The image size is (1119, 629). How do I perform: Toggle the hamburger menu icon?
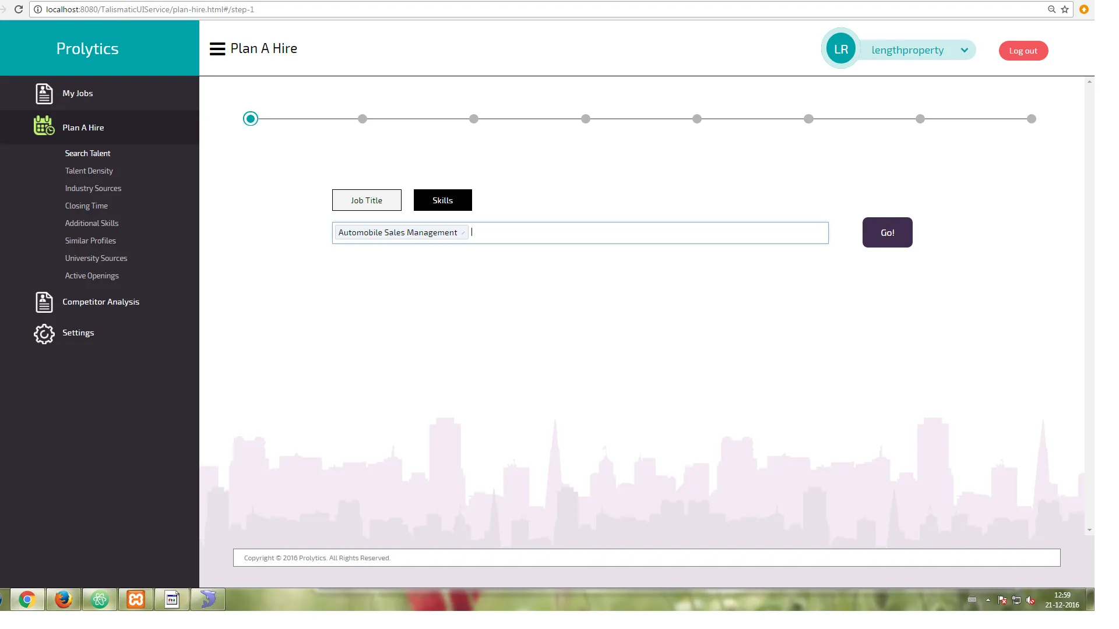[217, 49]
